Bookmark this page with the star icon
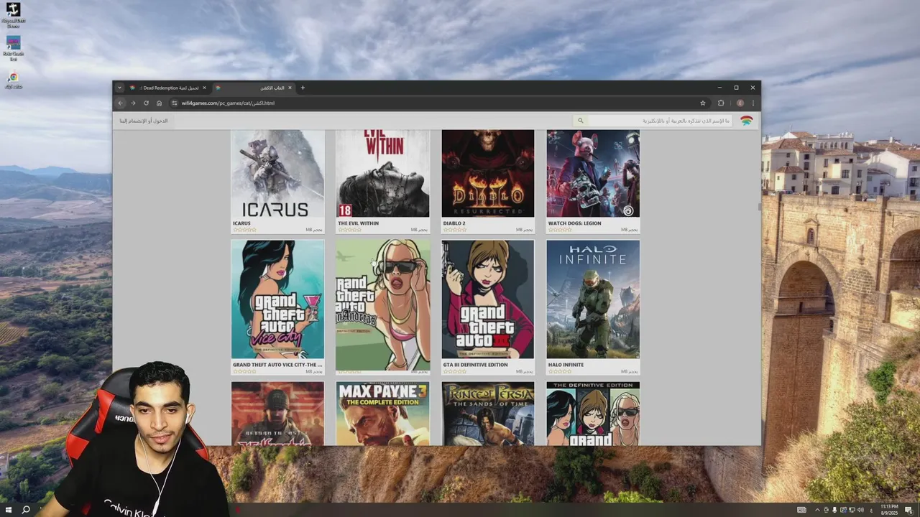Screen dimensions: 920x517 point(703,103)
